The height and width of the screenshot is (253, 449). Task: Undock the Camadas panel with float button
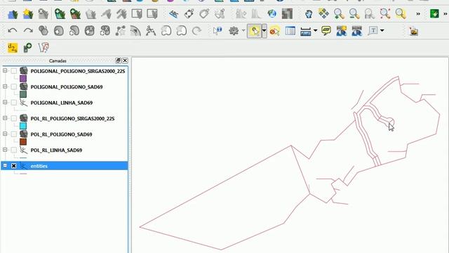click(118, 60)
